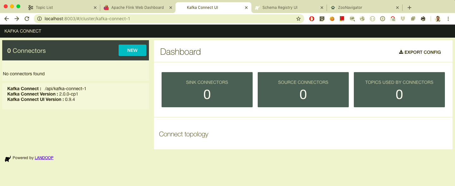Click the site information icon in address bar
Image resolution: width=455 pixels, height=186 pixels.
[x=40, y=19]
